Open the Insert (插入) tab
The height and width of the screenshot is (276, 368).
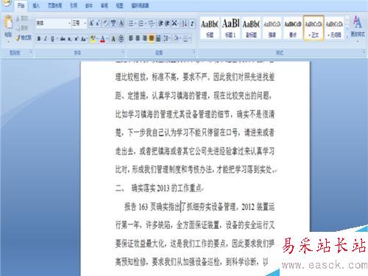coord(36,5)
